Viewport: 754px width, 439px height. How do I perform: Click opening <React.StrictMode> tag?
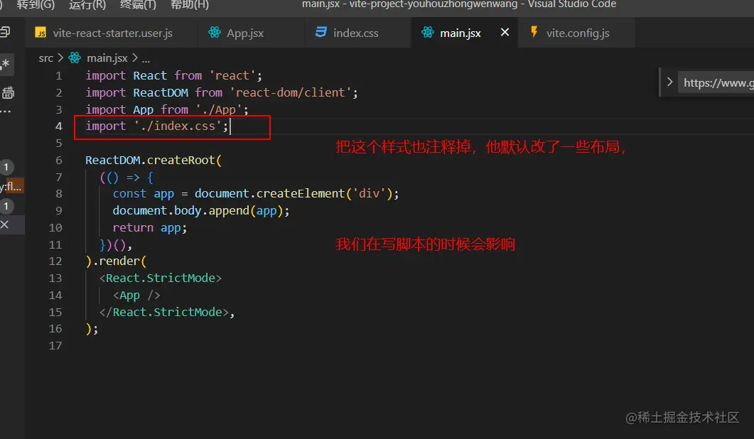[x=161, y=278]
